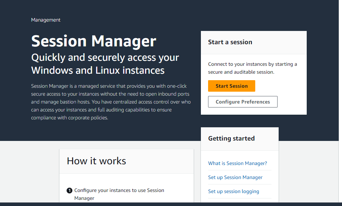Open Configure Preferences
342x206 pixels.
243,102
